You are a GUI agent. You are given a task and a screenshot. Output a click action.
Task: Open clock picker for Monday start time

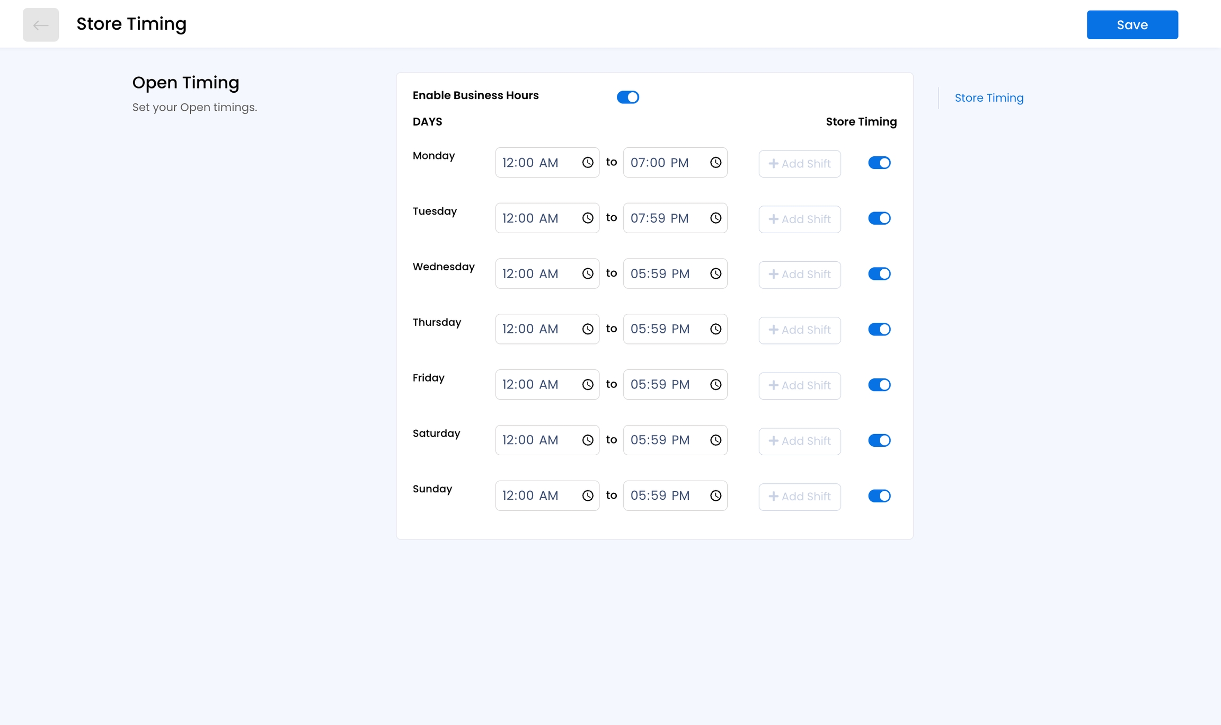pos(587,163)
